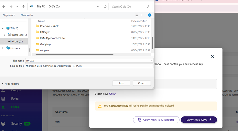Open the Save as type dropdown
The width and height of the screenshot is (238, 131).
pyautogui.click(x=152, y=66)
